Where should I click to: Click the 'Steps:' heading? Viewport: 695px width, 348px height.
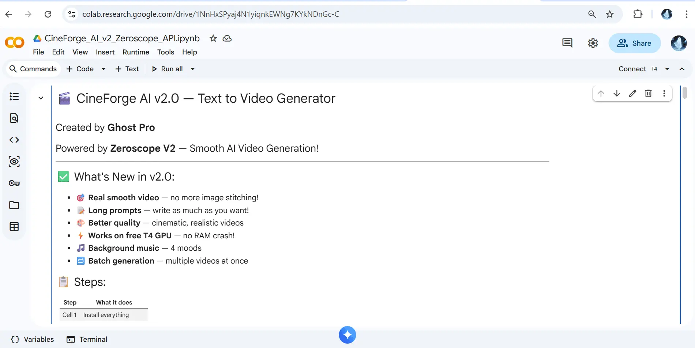90,282
